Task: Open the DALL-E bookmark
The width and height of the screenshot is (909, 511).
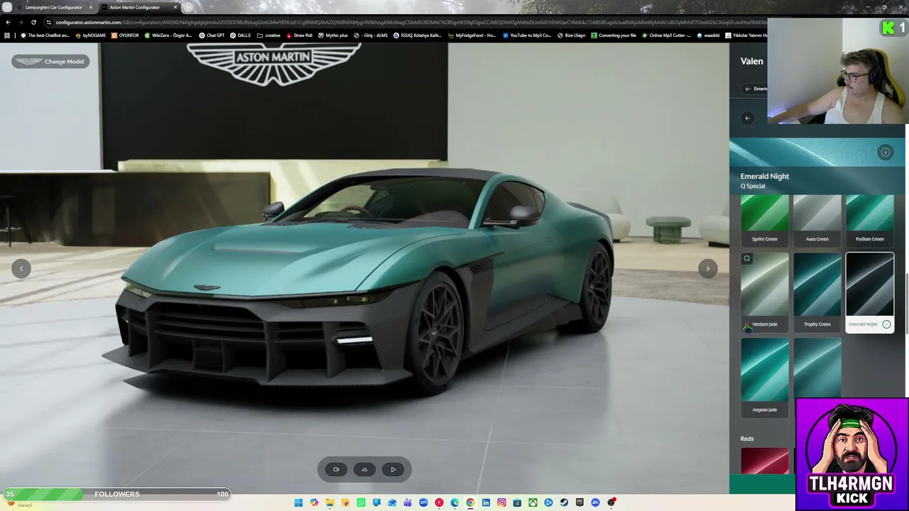Action: (241, 35)
